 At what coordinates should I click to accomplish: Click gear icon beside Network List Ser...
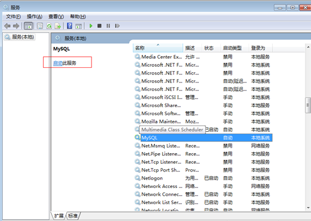pos(137,202)
